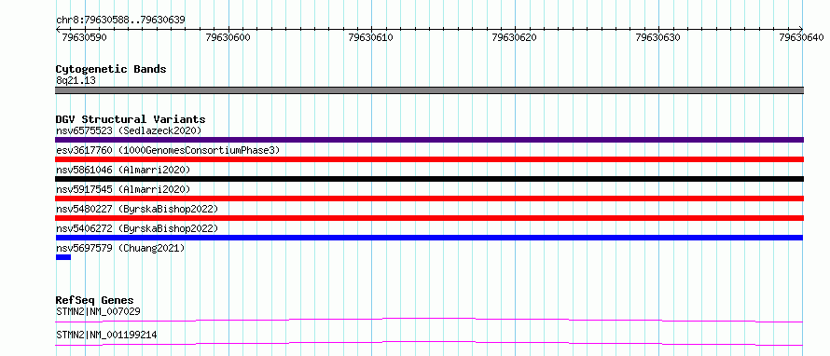Click the RefSeq Genes track title
This screenshot has height=356, width=830.
[94, 300]
